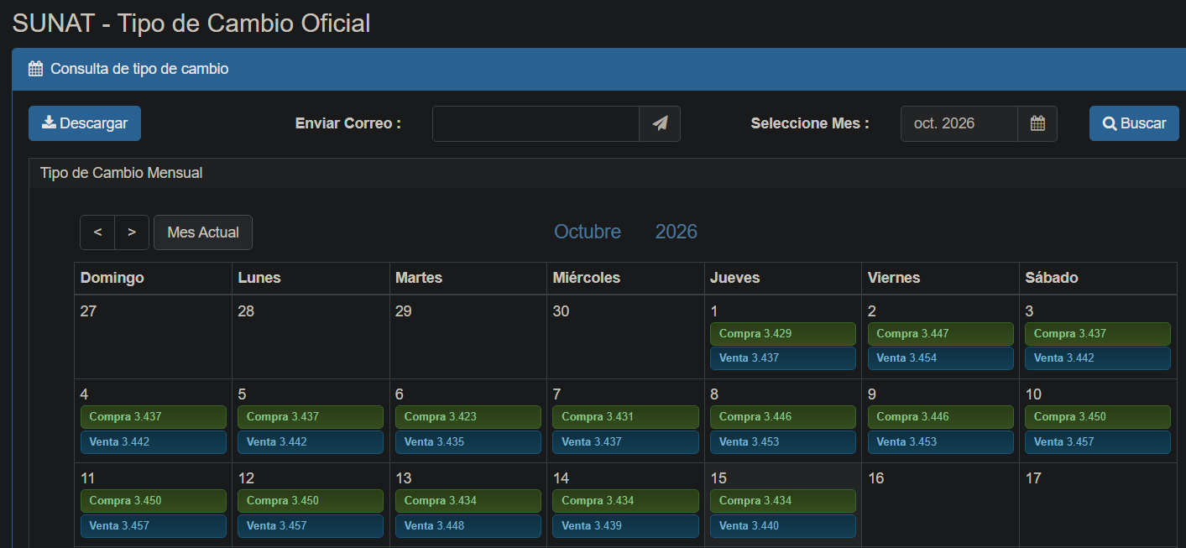Image resolution: width=1186 pixels, height=548 pixels.
Task: Go to next month with > arrow
Action: tap(132, 232)
